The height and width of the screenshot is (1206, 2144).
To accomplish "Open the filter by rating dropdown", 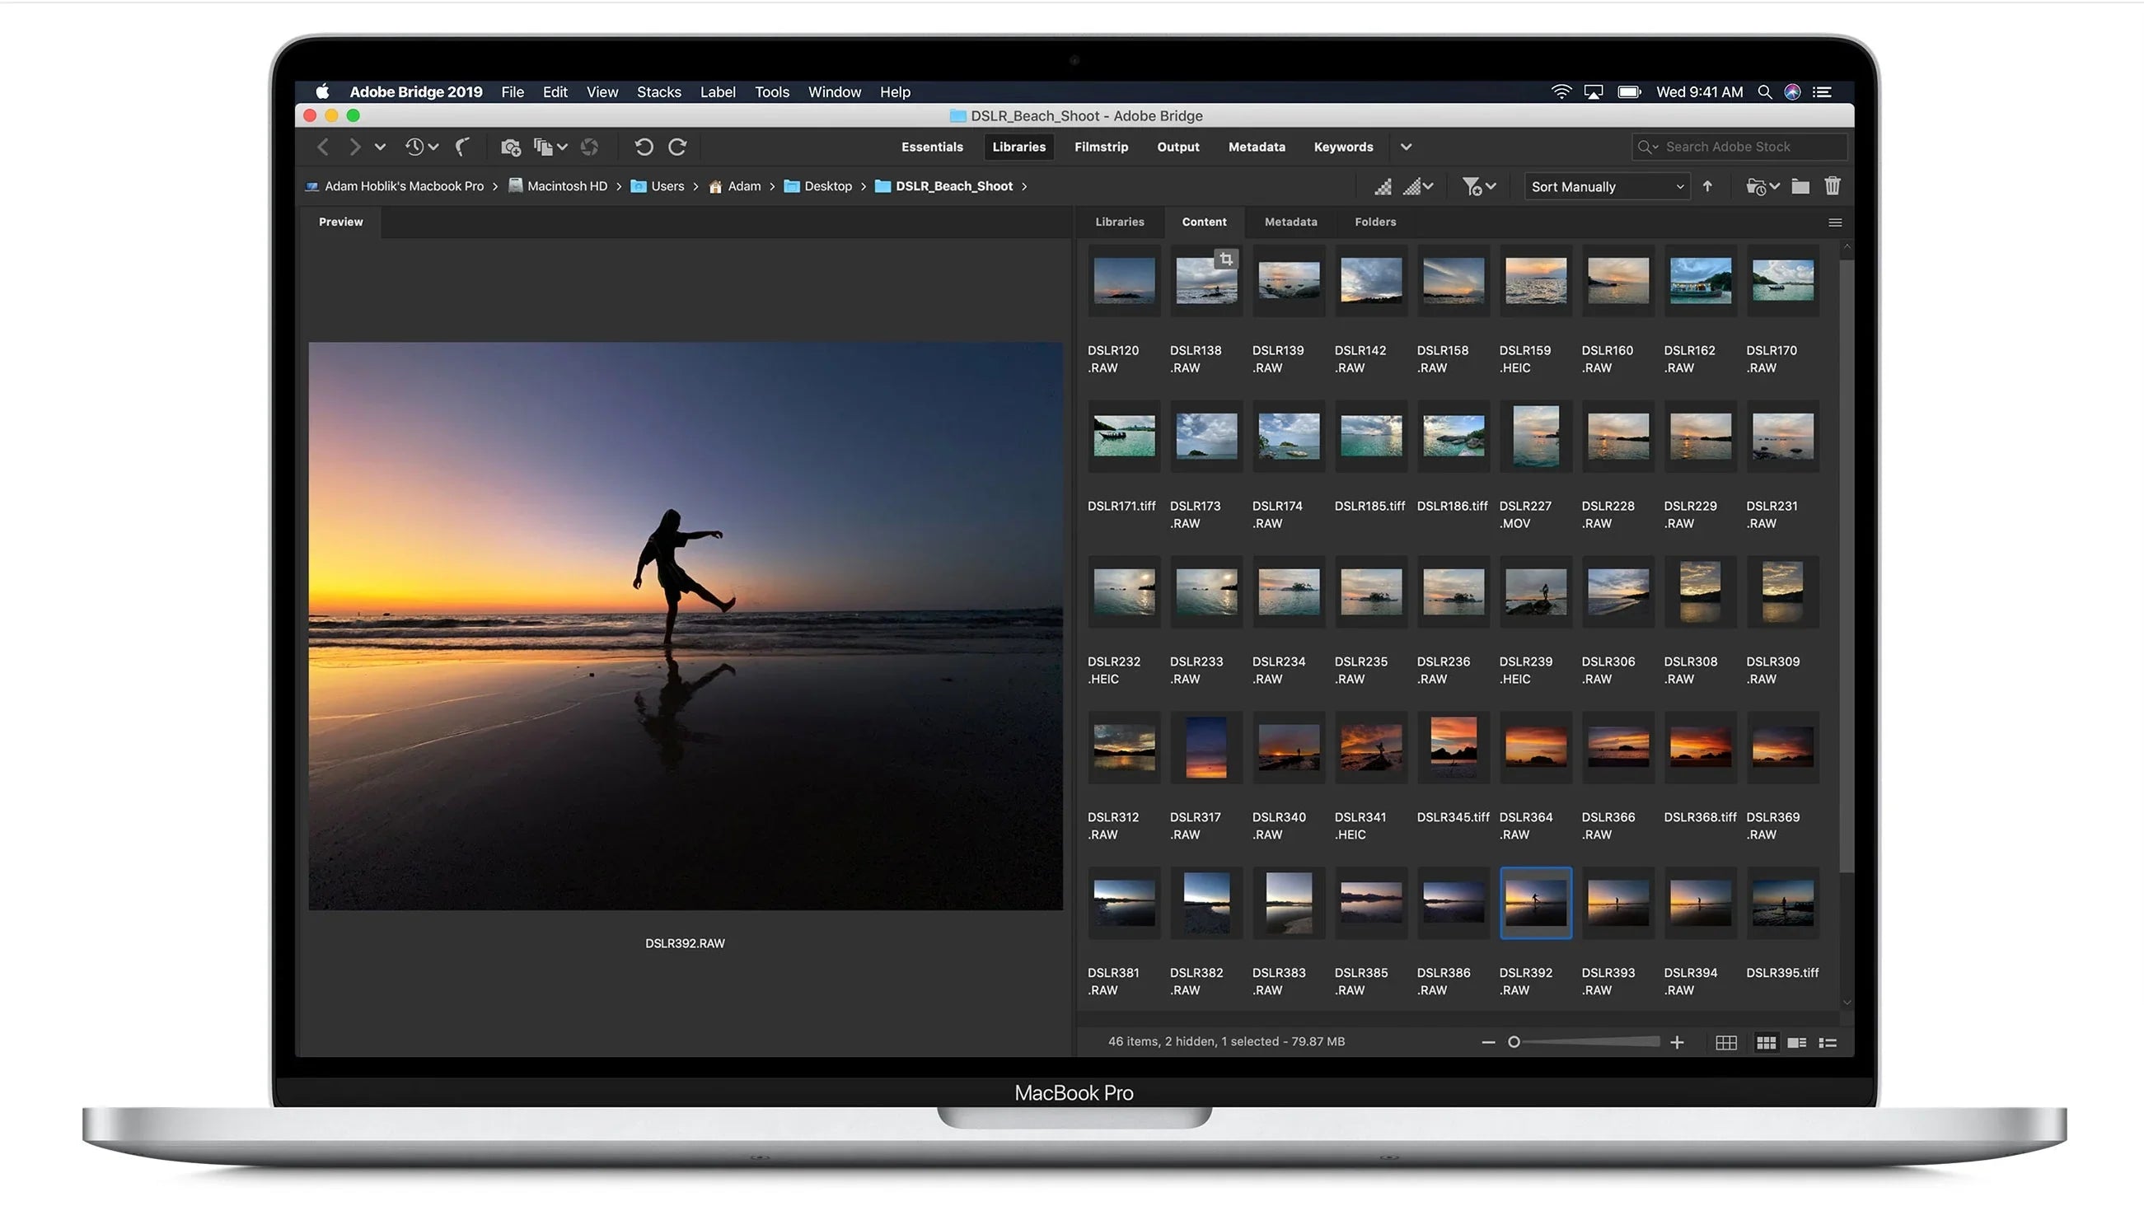I will coord(1479,185).
